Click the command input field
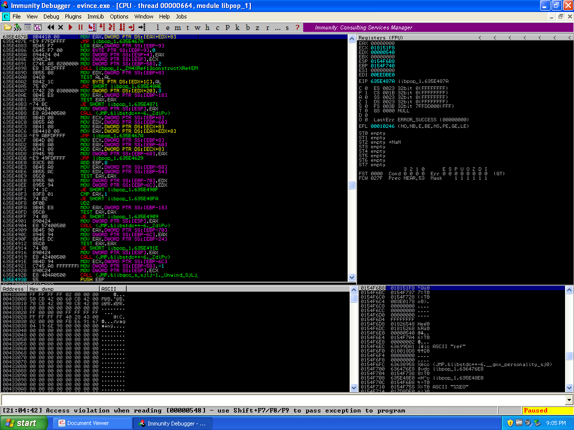This screenshot has width=574, height=430. pyautogui.click(x=283, y=400)
